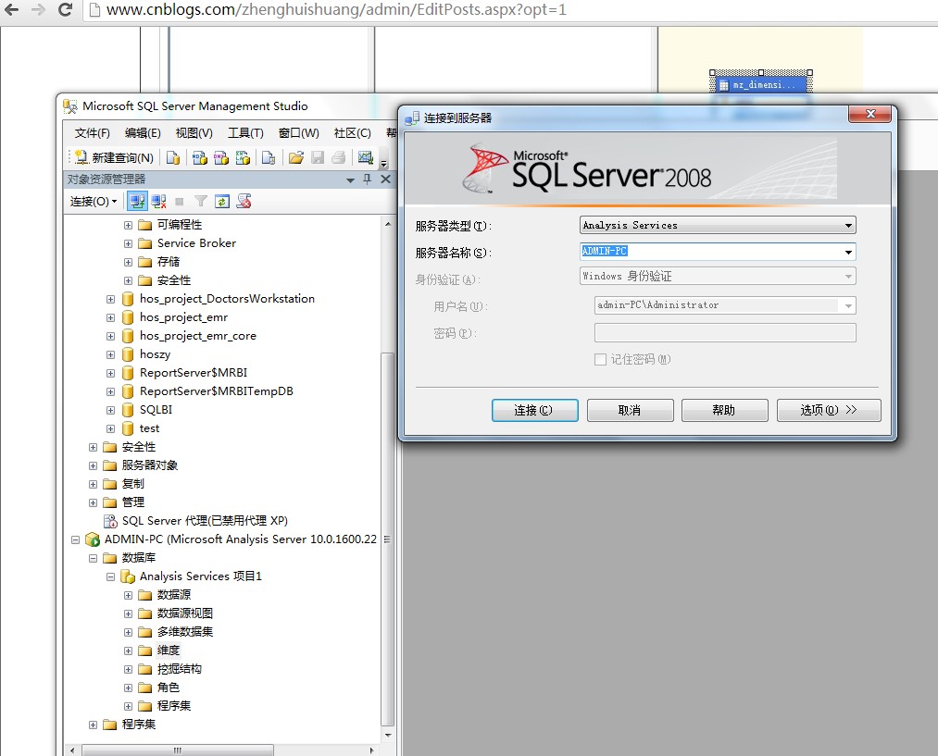The height and width of the screenshot is (756, 938).
Task: Expand the SQLBI database node
Action: [x=111, y=411]
